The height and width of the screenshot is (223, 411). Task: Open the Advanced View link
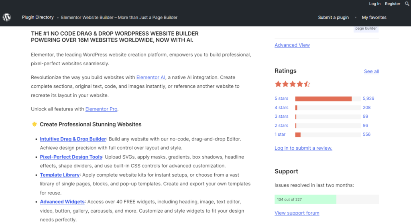coord(292,45)
